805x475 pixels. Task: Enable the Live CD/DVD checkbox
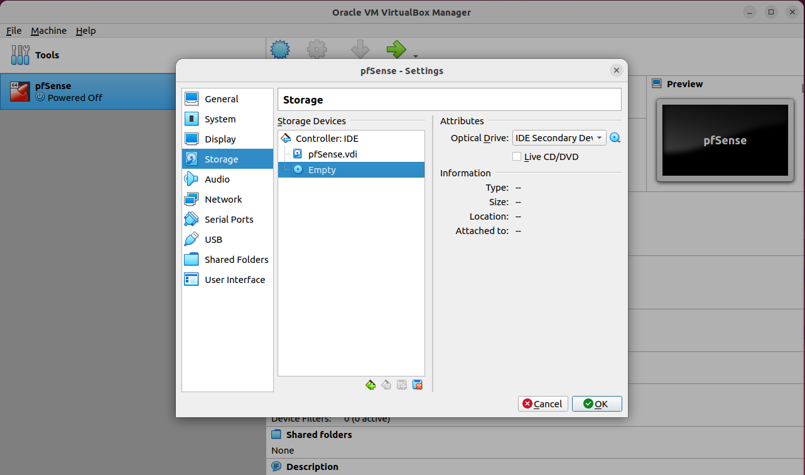(x=517, y=157)
